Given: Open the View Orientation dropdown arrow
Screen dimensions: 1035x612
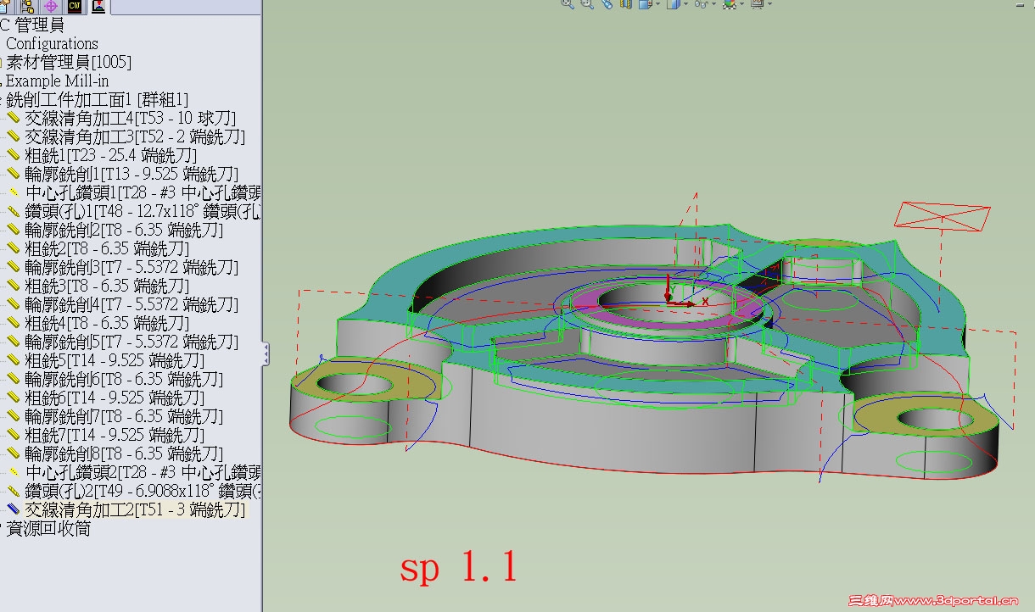Looking at the screenshot, I should click(x=657, y=4).
